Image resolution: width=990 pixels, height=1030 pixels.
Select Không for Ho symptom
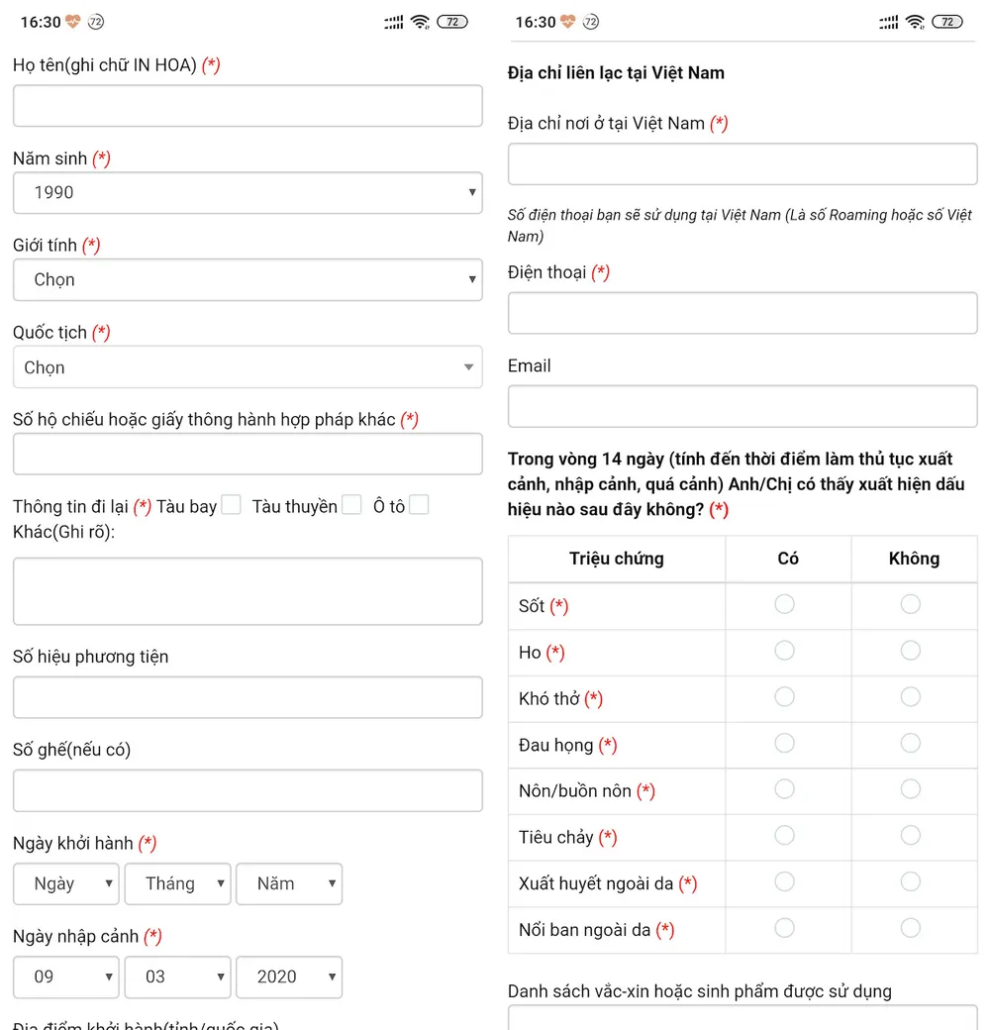911,651
